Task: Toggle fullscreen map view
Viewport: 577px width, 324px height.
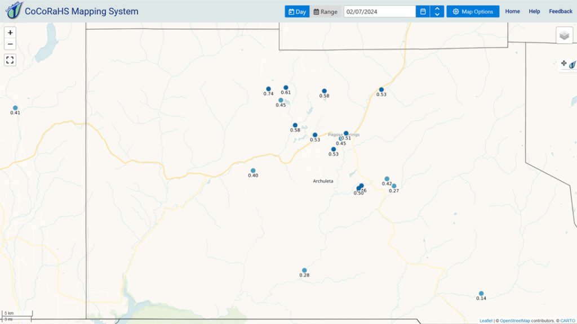Action: pyautogui.click(x=10, y=60)
